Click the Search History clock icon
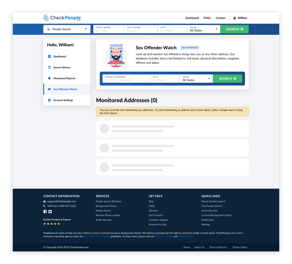Image resolution: width=292 pixels, height=264 pixels. click(x=49, y=68)
